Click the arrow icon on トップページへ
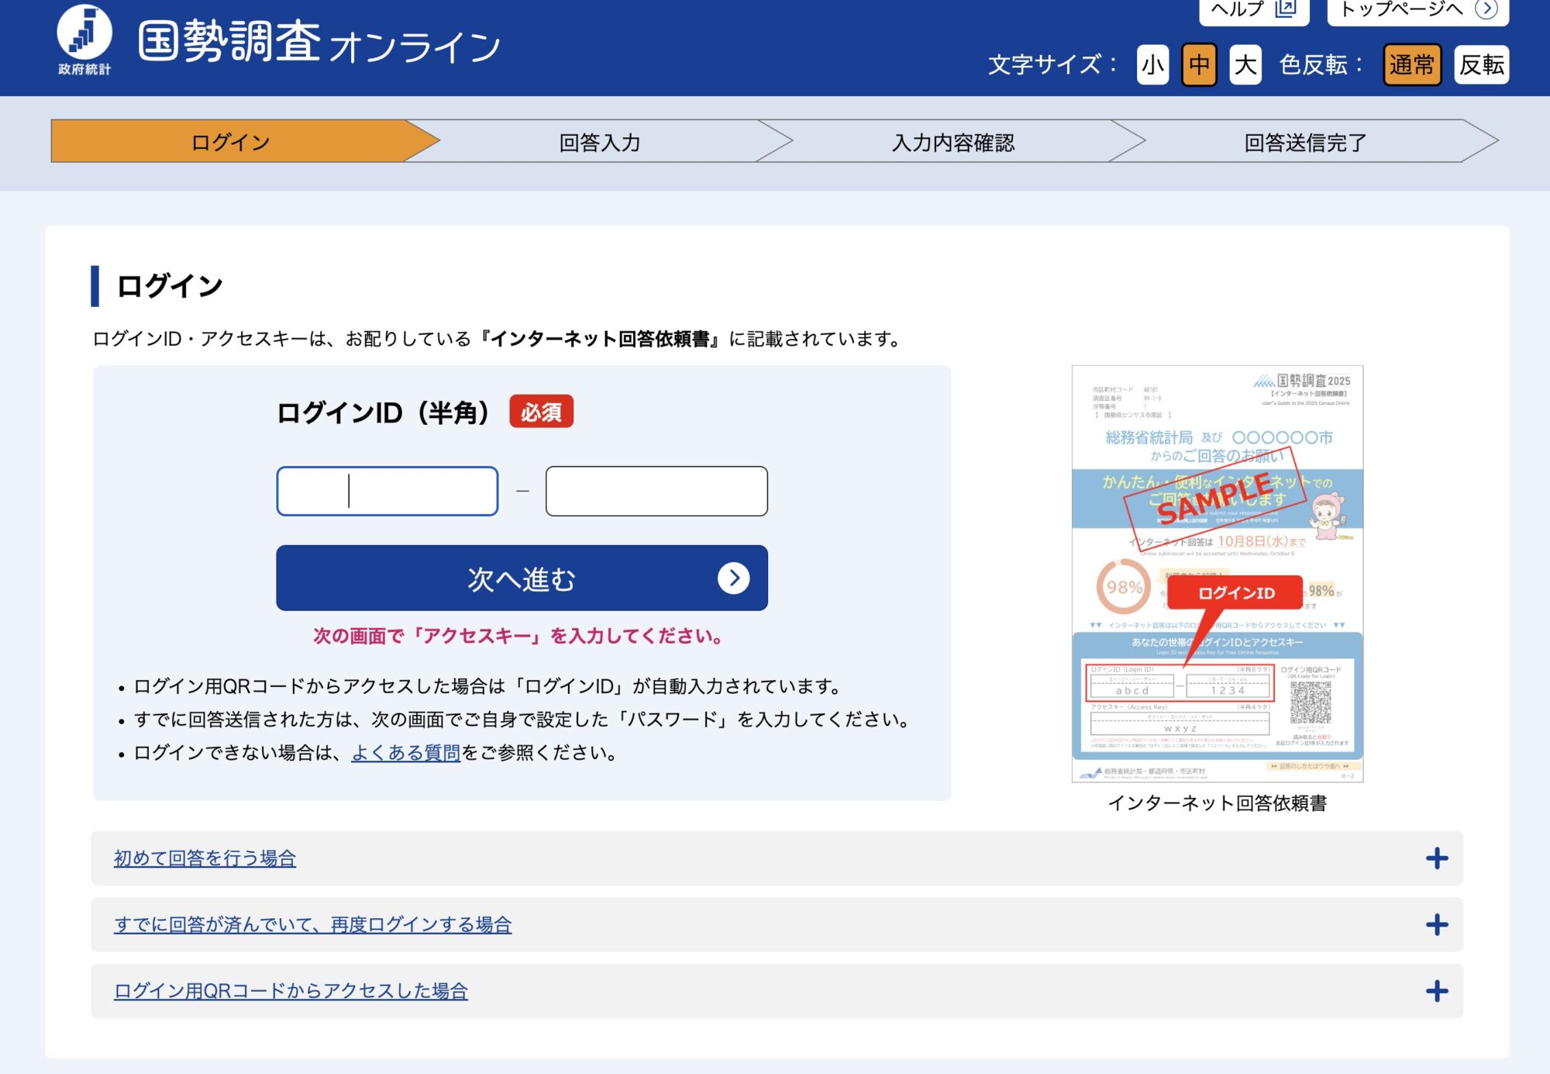This screenshot has width=1550, height=1074. click(1486, 9)
